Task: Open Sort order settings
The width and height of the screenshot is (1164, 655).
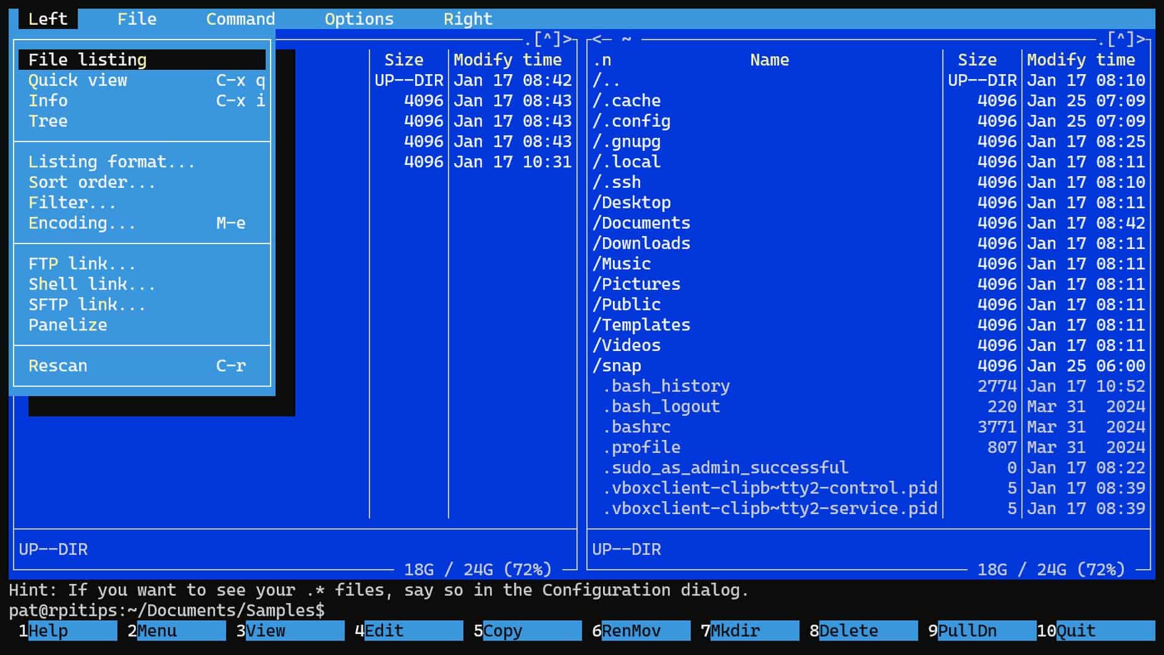Action: (91, 182)
